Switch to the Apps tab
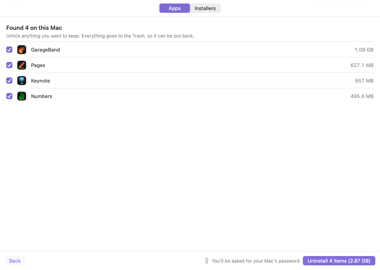 click(174, 8)
